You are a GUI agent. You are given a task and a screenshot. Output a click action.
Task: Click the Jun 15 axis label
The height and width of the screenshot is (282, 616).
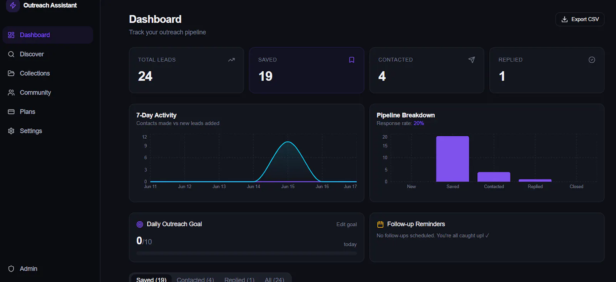click(288, 187)
